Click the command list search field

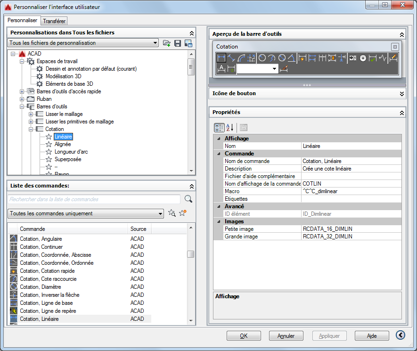94,199
